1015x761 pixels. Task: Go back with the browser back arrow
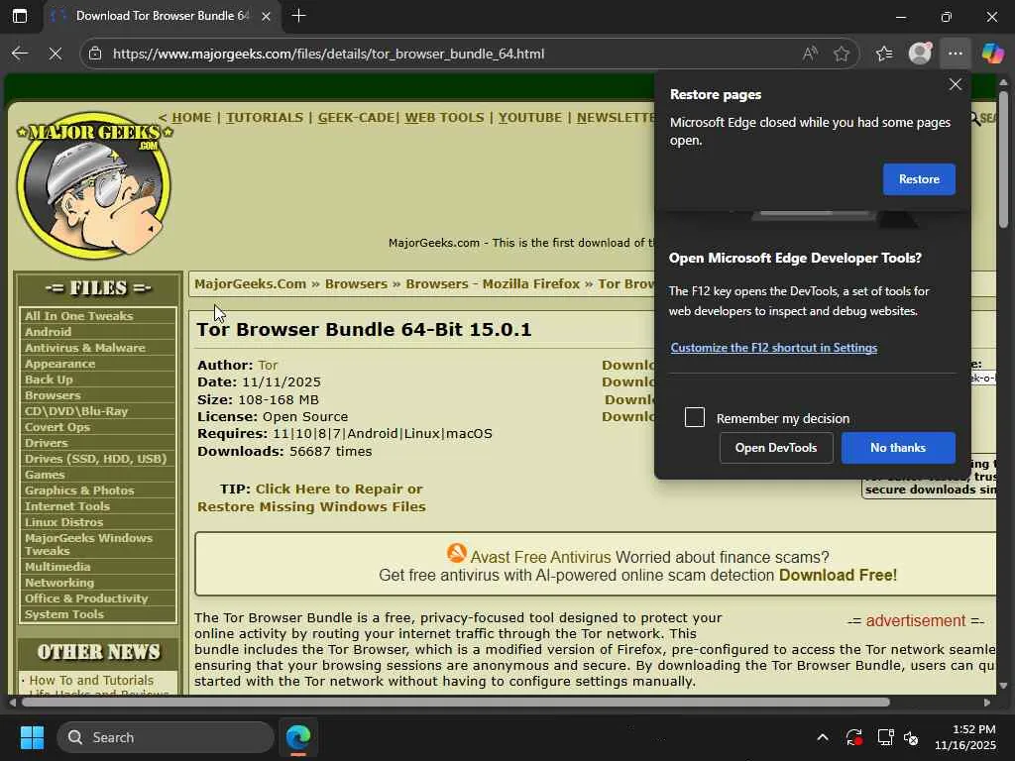point(20,54)
